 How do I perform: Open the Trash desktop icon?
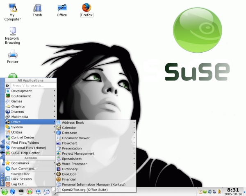point(37,8)
